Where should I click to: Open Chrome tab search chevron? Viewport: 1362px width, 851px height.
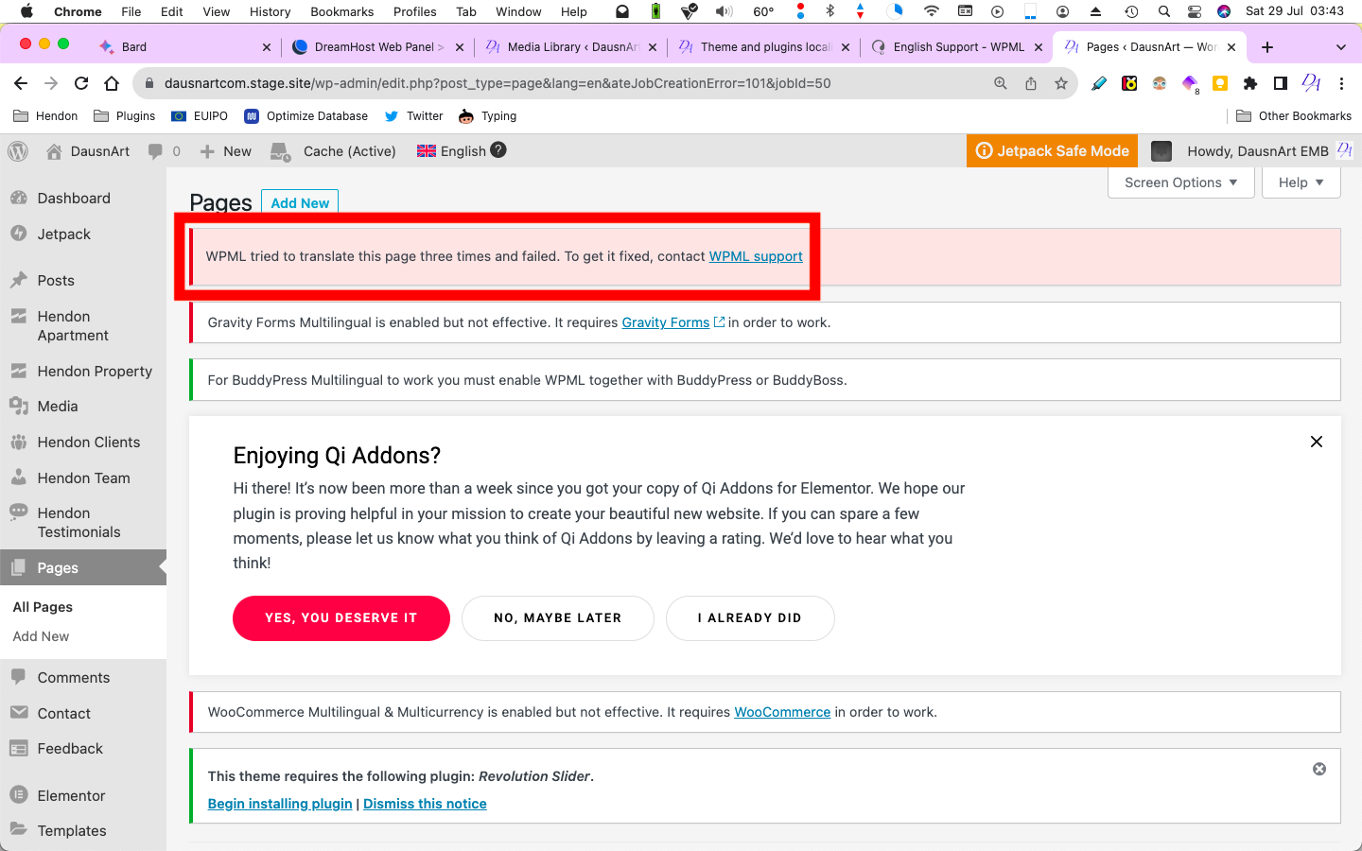click(x=1340, y=46)
